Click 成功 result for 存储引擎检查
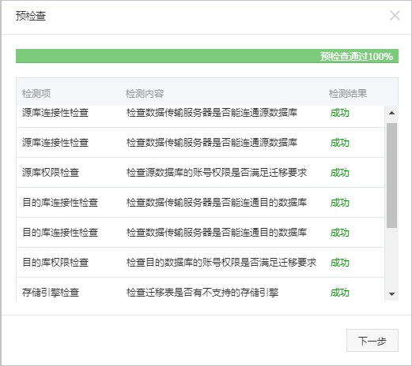This screenshot has height=366, width=412. [340, 293]
